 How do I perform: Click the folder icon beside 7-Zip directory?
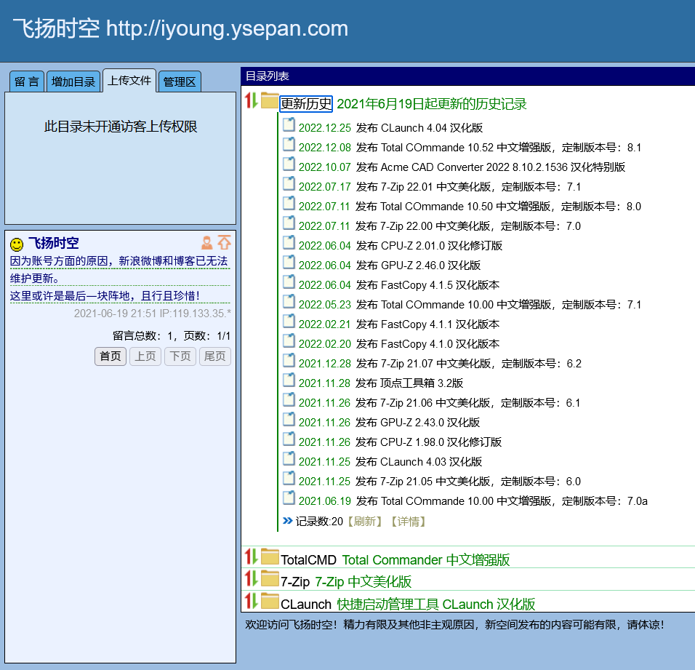(x=270, y=579)
